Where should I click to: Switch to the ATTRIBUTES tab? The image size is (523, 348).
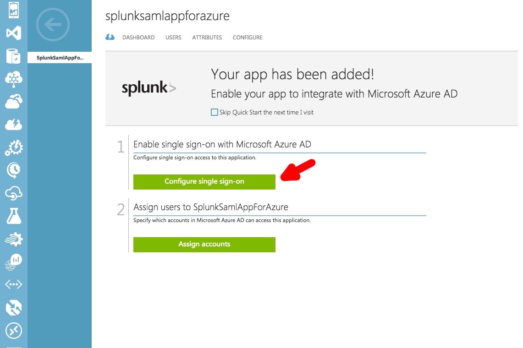pyautogui.click(x=207, y=38)
